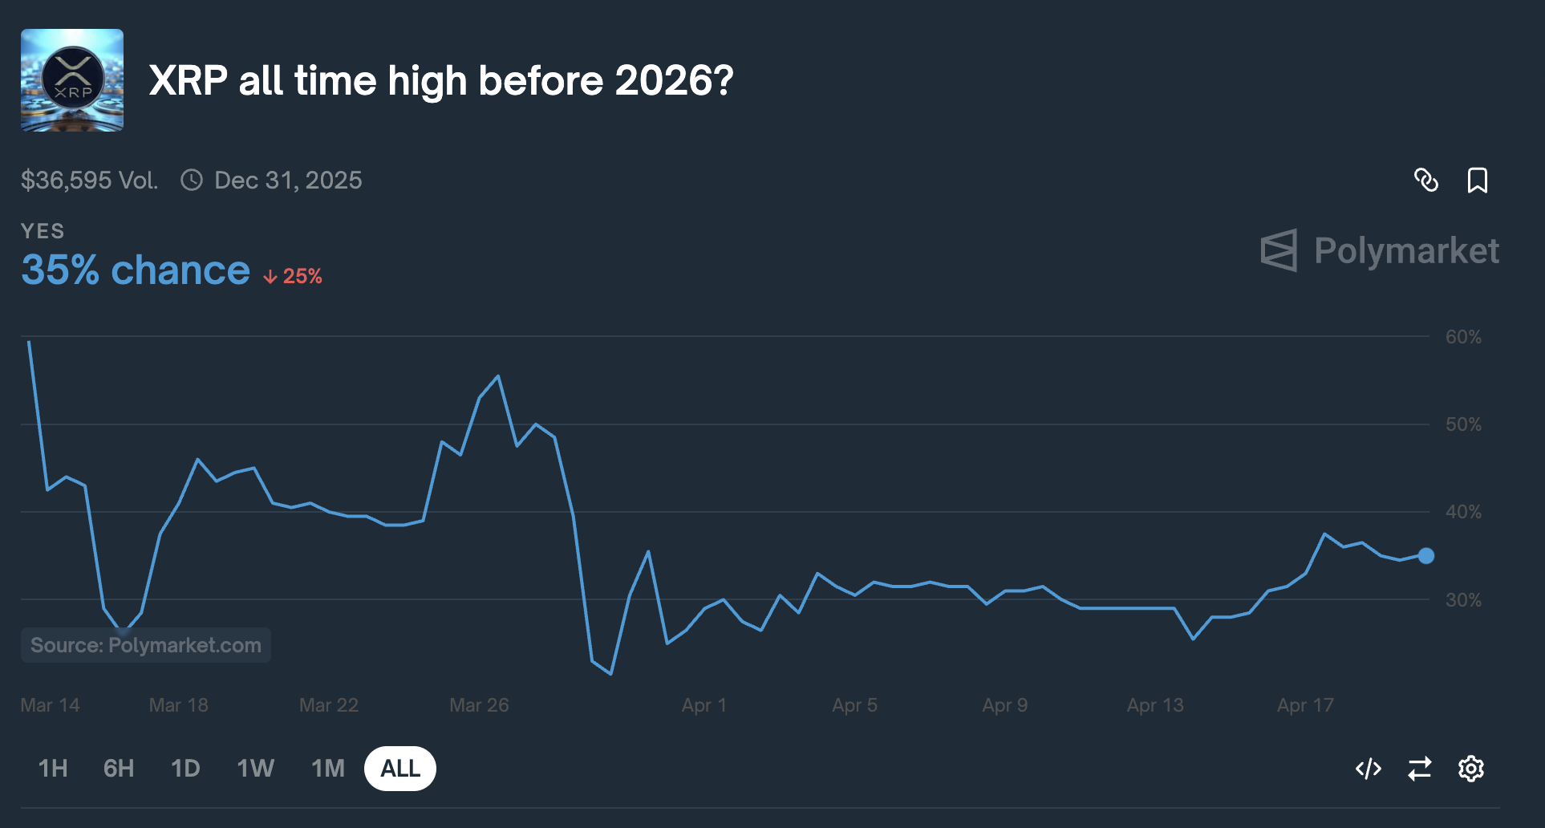Click the 35% chance label
The height and width of the screenshot is (828, 1545).
[x=135, y=270]
